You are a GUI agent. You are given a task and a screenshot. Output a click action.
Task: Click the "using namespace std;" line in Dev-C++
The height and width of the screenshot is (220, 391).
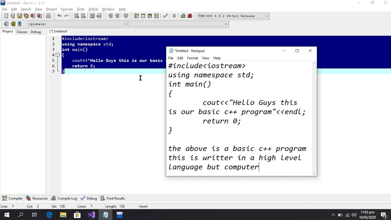pyautogui.click(x=87, y=44)
